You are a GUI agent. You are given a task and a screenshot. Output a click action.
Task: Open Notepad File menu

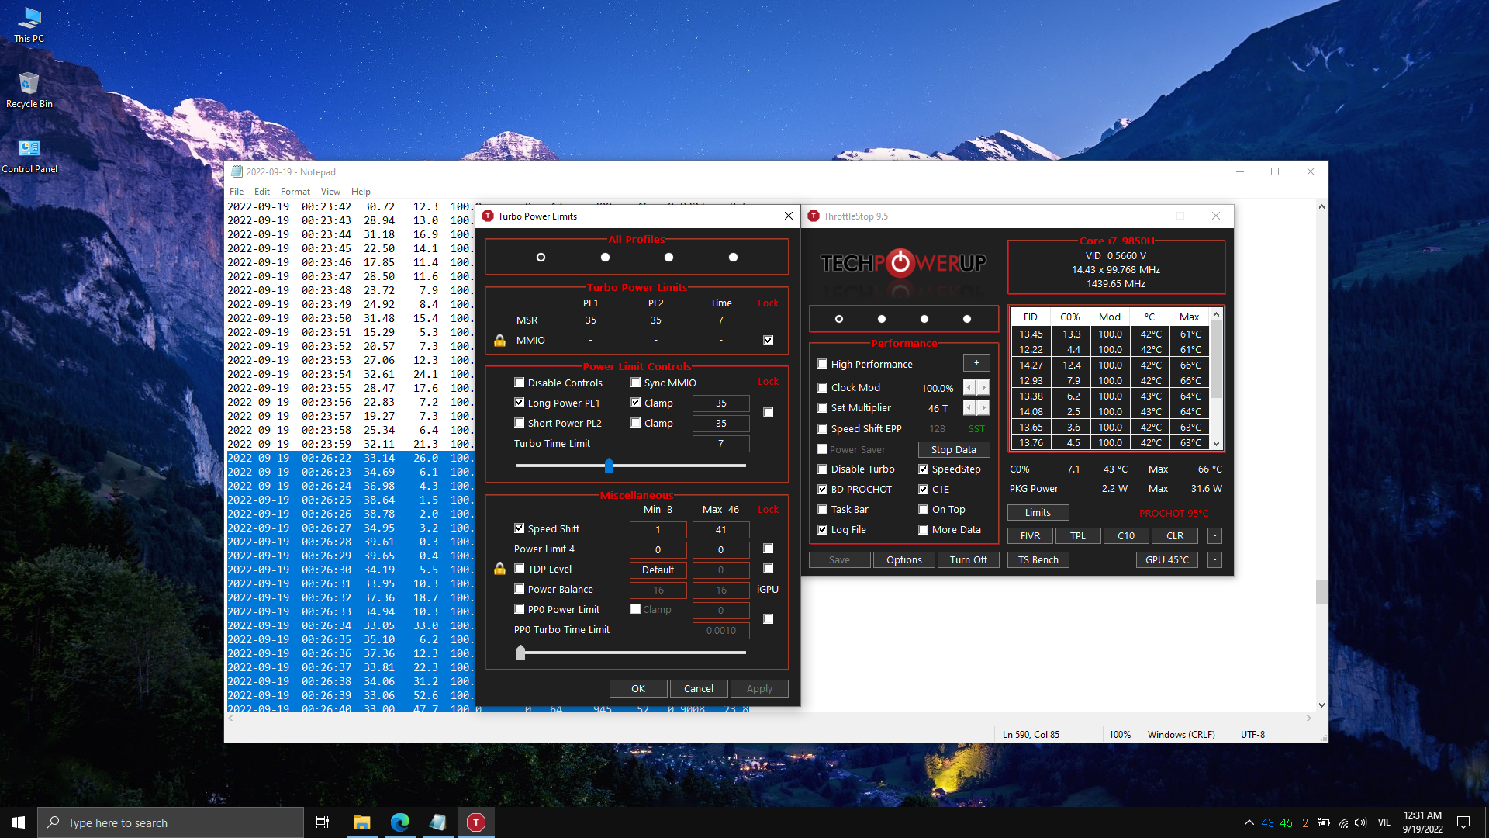237,192
